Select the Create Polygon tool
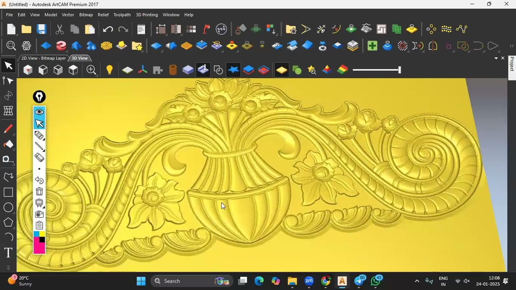The image size is (516, 290). [8, 222]
